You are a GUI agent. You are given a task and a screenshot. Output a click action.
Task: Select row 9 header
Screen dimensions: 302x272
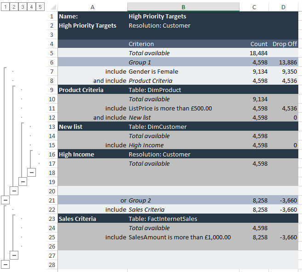[x=51, y=90]
